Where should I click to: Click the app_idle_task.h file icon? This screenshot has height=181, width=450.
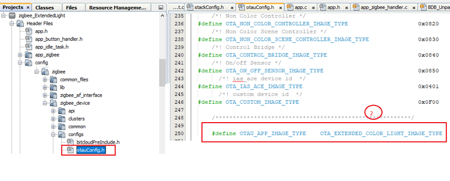[x=29, y=46]
